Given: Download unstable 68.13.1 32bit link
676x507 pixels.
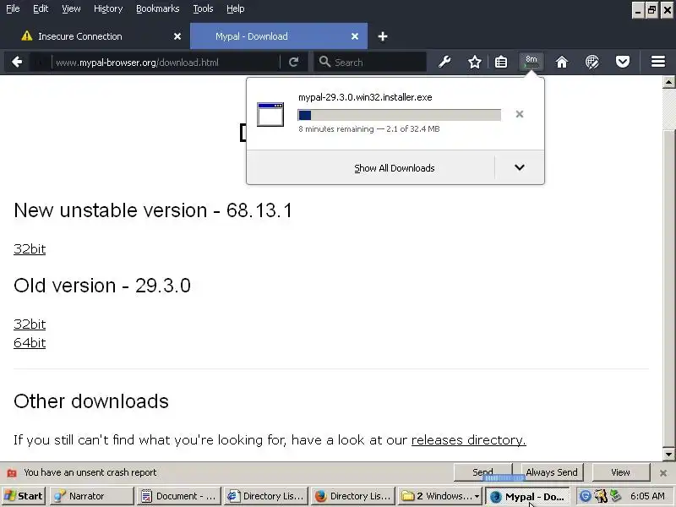Looking at the screenshot, I should coord(30,248).
